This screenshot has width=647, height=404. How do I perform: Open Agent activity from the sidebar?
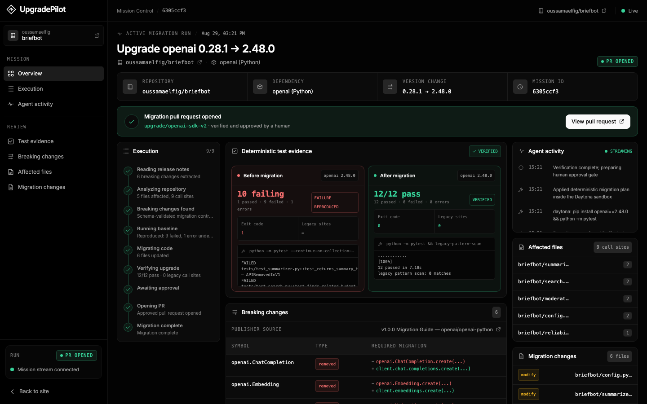(x=53, y=104)
